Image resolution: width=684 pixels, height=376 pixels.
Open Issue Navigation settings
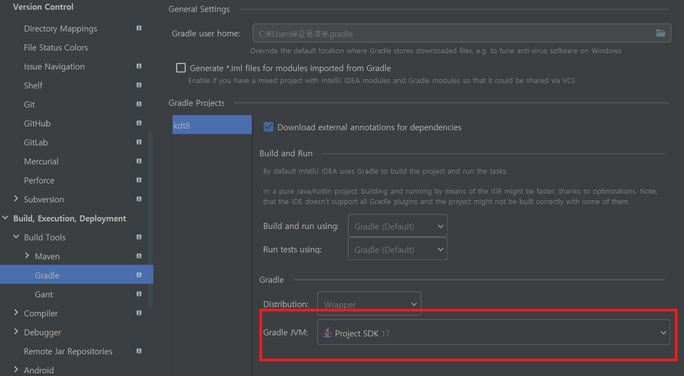coord(54,67)
